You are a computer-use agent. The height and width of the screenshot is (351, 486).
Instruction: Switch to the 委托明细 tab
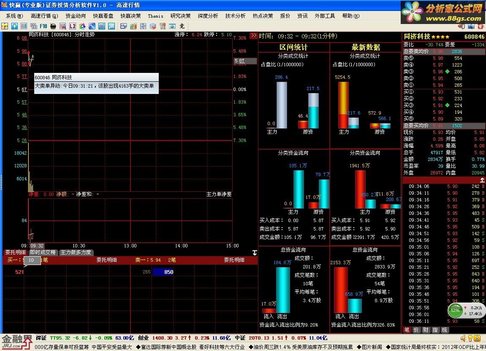click(16, 252)
